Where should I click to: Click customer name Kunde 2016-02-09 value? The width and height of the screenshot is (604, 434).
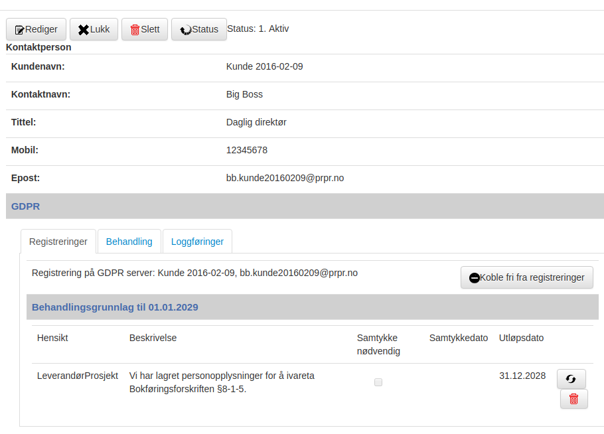[x=264, y=66]
